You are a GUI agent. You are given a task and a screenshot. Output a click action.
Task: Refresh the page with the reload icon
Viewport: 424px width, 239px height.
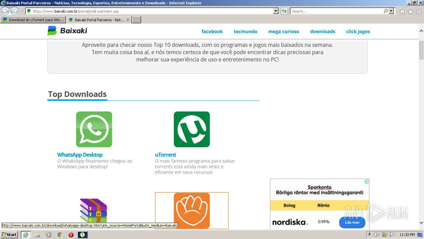pos(284,11)
